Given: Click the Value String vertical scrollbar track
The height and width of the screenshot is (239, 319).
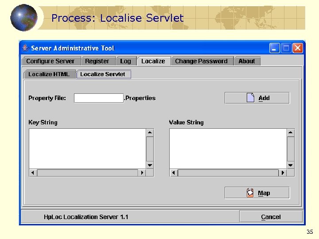Looking at the screenshot, I should click(291, 149).
